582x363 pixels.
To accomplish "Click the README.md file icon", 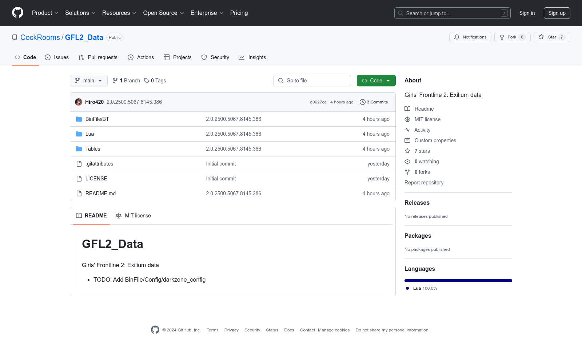I will pyautogui.click(x=79, y=193).
